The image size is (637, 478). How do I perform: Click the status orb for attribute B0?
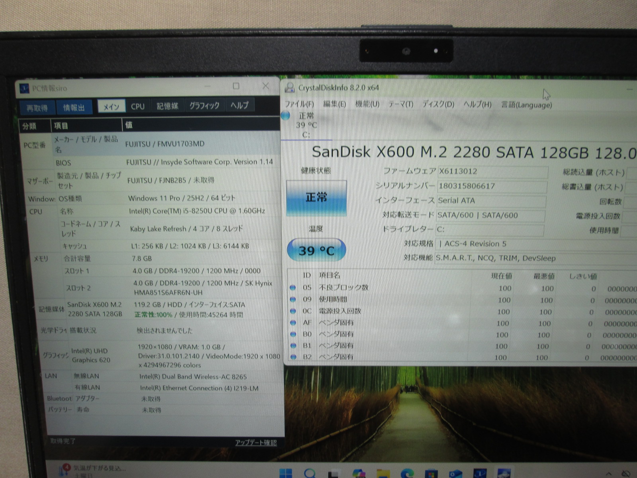coord(293,334)
